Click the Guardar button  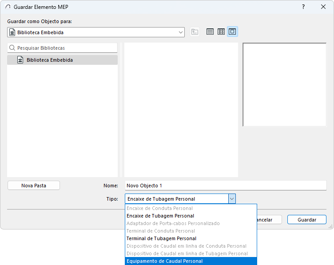(307, 220)
